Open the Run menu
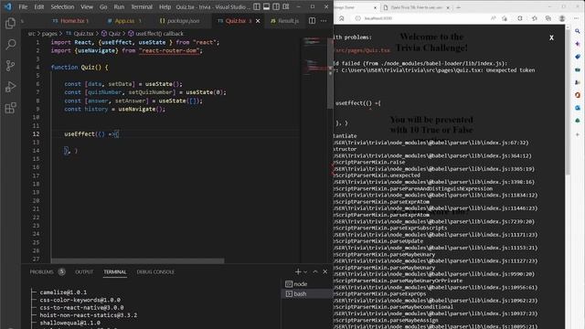Image resolution: width=585 pixels, height=329 pixels. click(119, 6)
